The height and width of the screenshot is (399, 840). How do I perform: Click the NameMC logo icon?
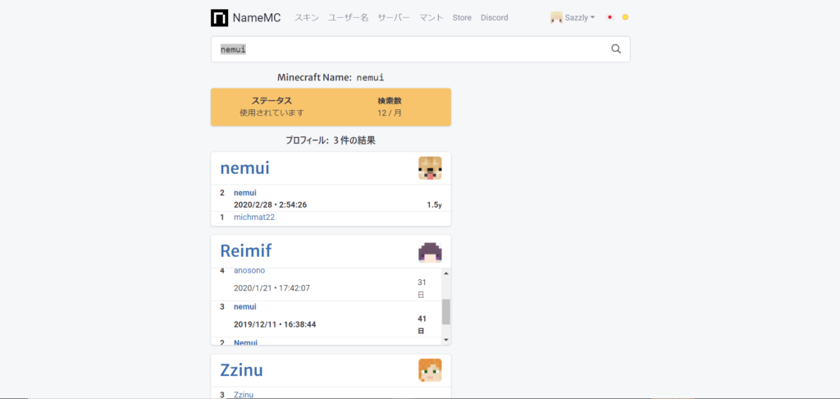[x=220, y=18]
